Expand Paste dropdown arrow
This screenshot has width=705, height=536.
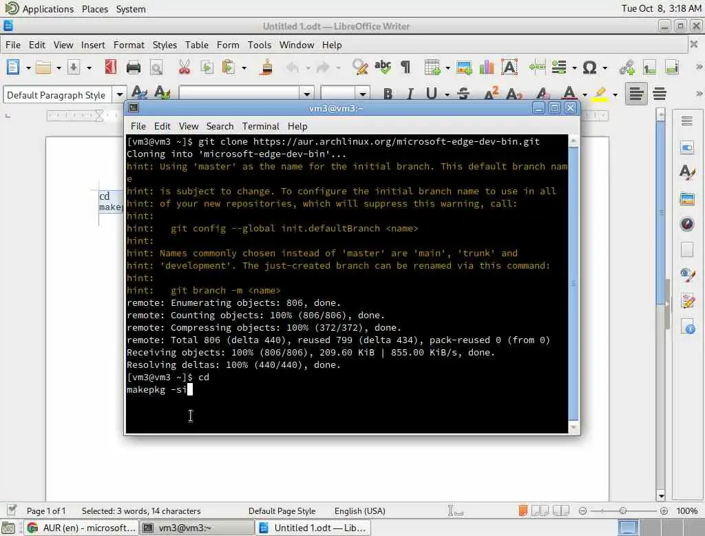coord(244,68)
